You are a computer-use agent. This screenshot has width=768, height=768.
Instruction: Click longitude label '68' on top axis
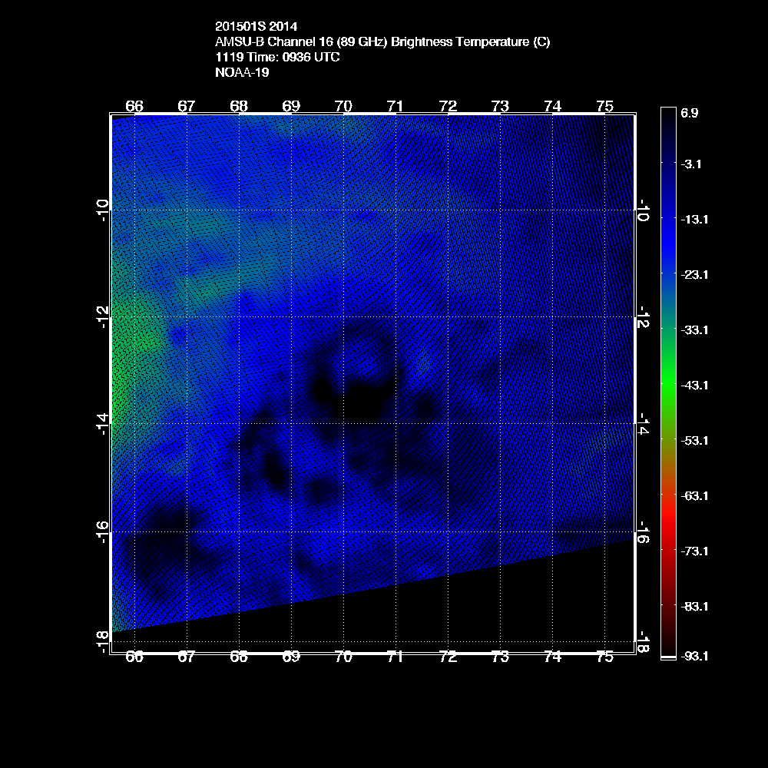tap(239, 106)
